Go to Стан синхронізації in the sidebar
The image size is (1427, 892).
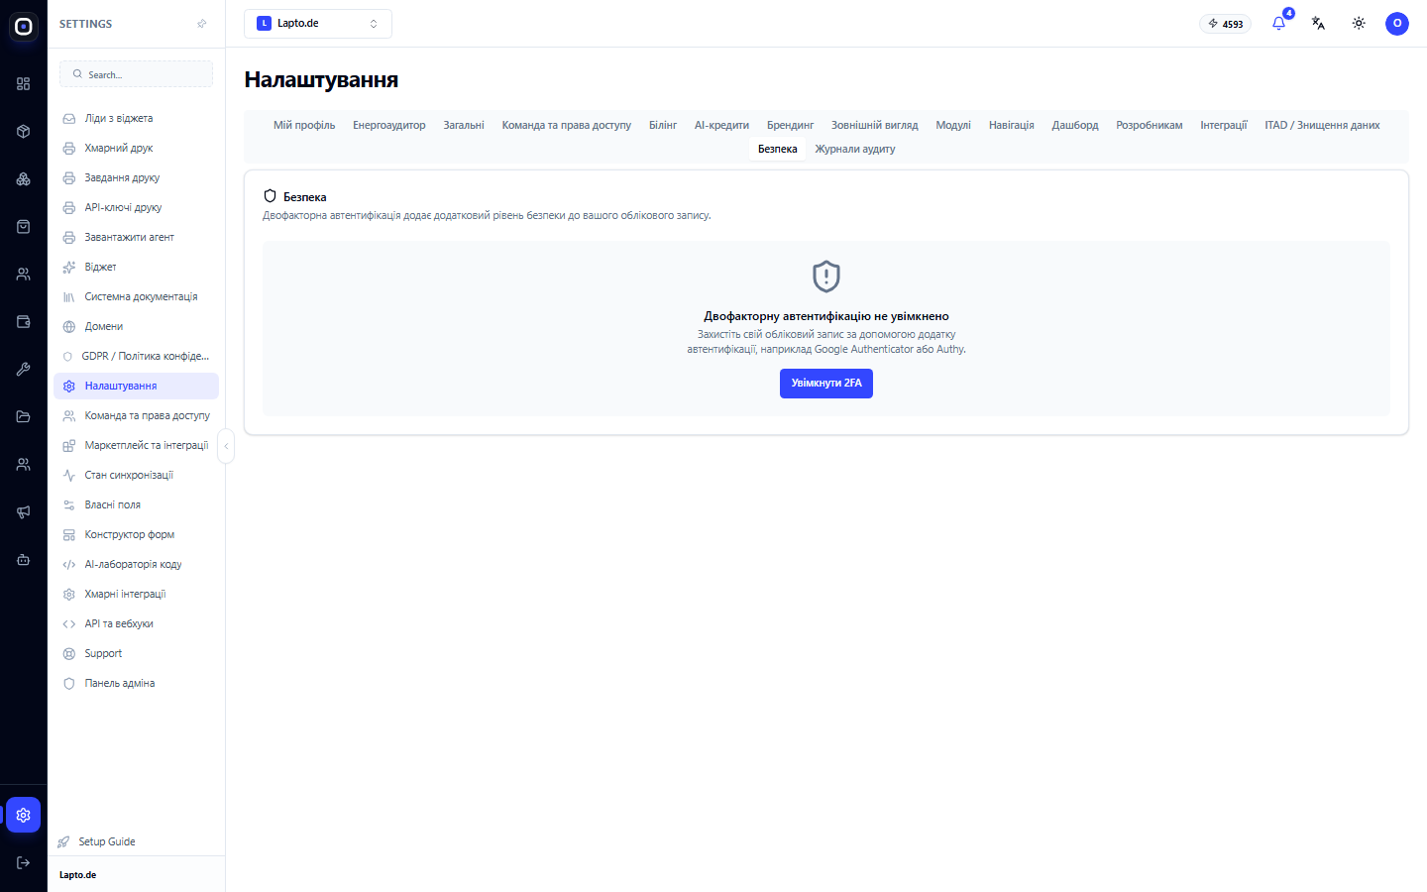coord(137,475)
